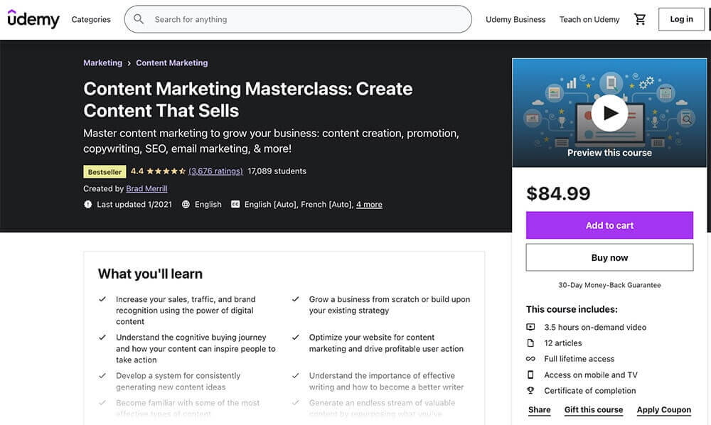The height and width of the screenshot is (425, 711).
Task: Open Brad Merrill's instructor profile
Action: coord(146,188)
